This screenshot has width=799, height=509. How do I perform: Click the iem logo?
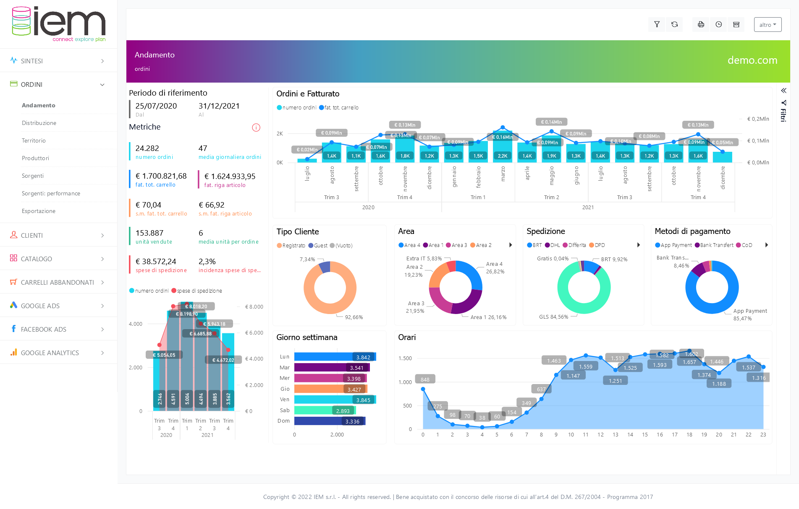click(x=59, y=24)
